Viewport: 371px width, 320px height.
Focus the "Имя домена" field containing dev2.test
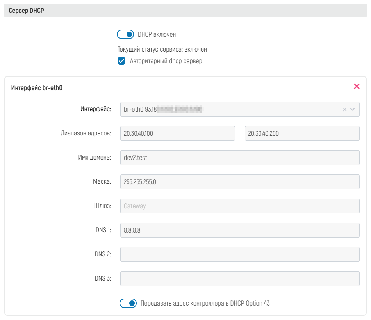239,158
